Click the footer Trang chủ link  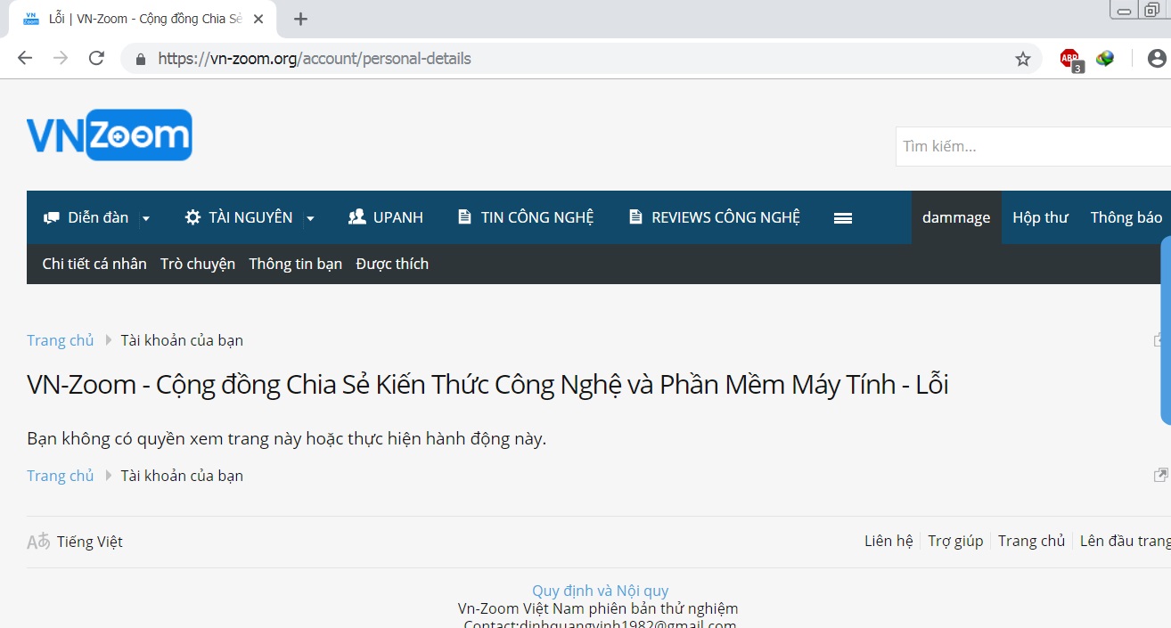(1031, 541)
